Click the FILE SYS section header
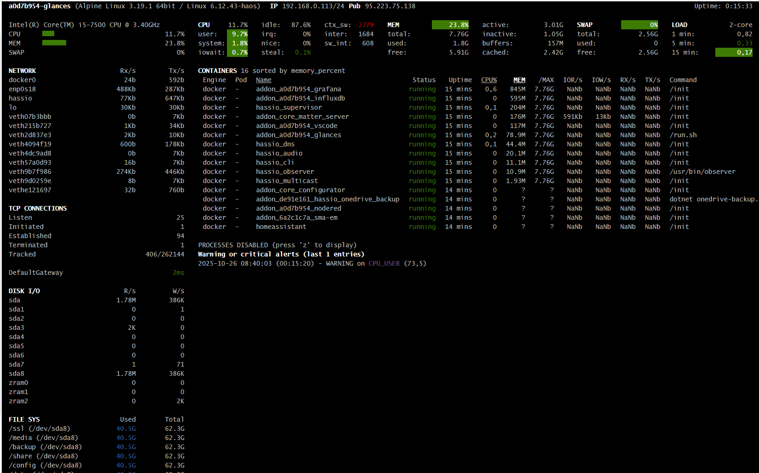759x473 pixels. click(24, 419)
